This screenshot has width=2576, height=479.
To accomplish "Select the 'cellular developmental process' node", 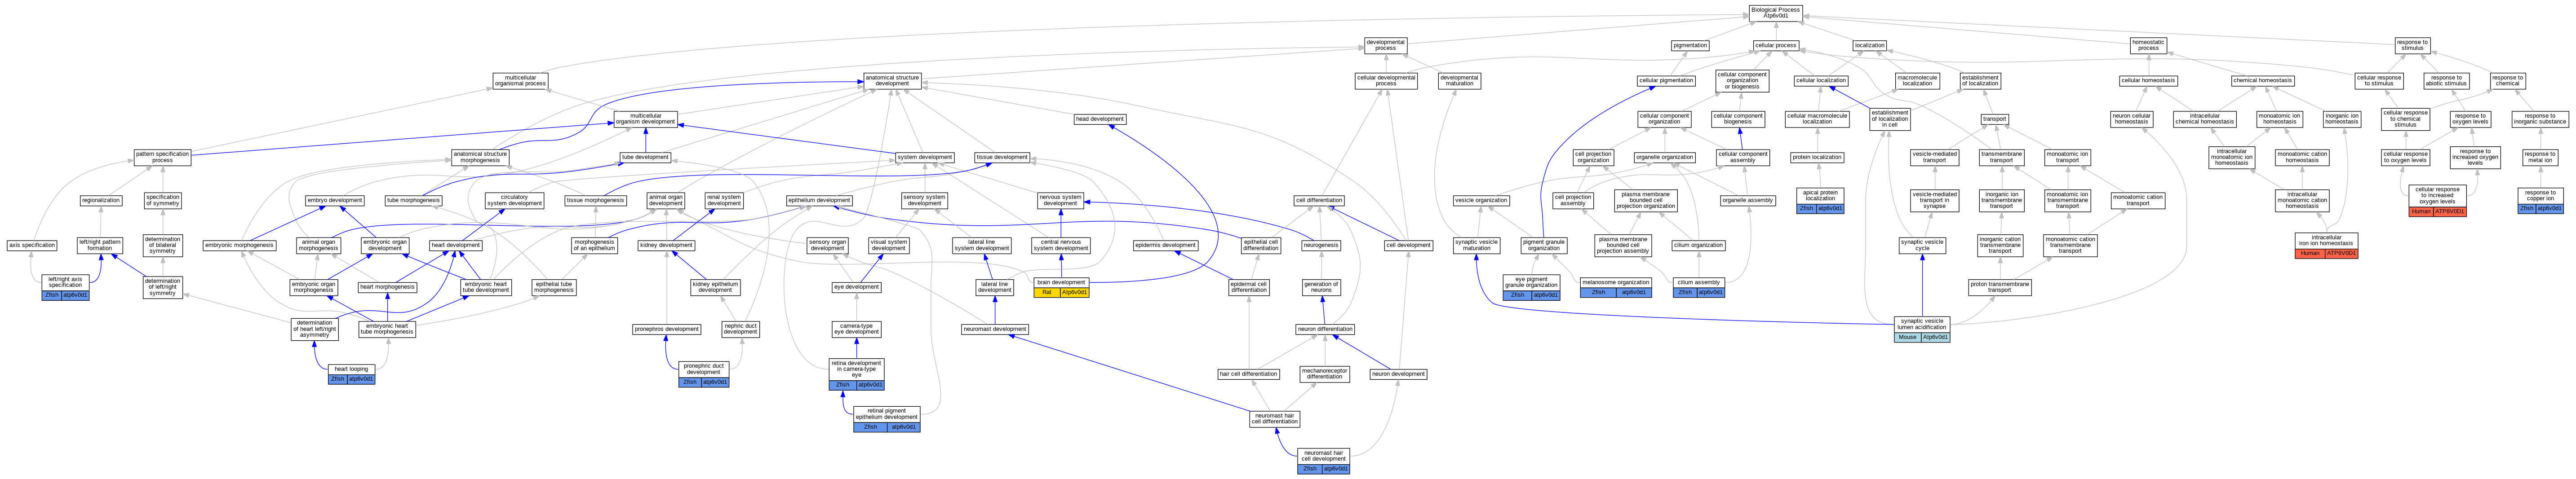I will tap(1386, 80).
